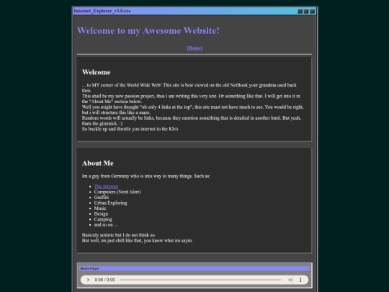Click 'Im a guy from Germany' sentence
Image resolution: width=389 pixels, height=292 pixels.
[146, 176]
